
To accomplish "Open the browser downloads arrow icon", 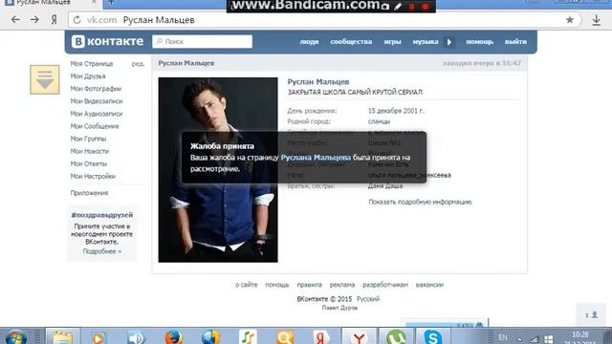I will click(597, 20).
